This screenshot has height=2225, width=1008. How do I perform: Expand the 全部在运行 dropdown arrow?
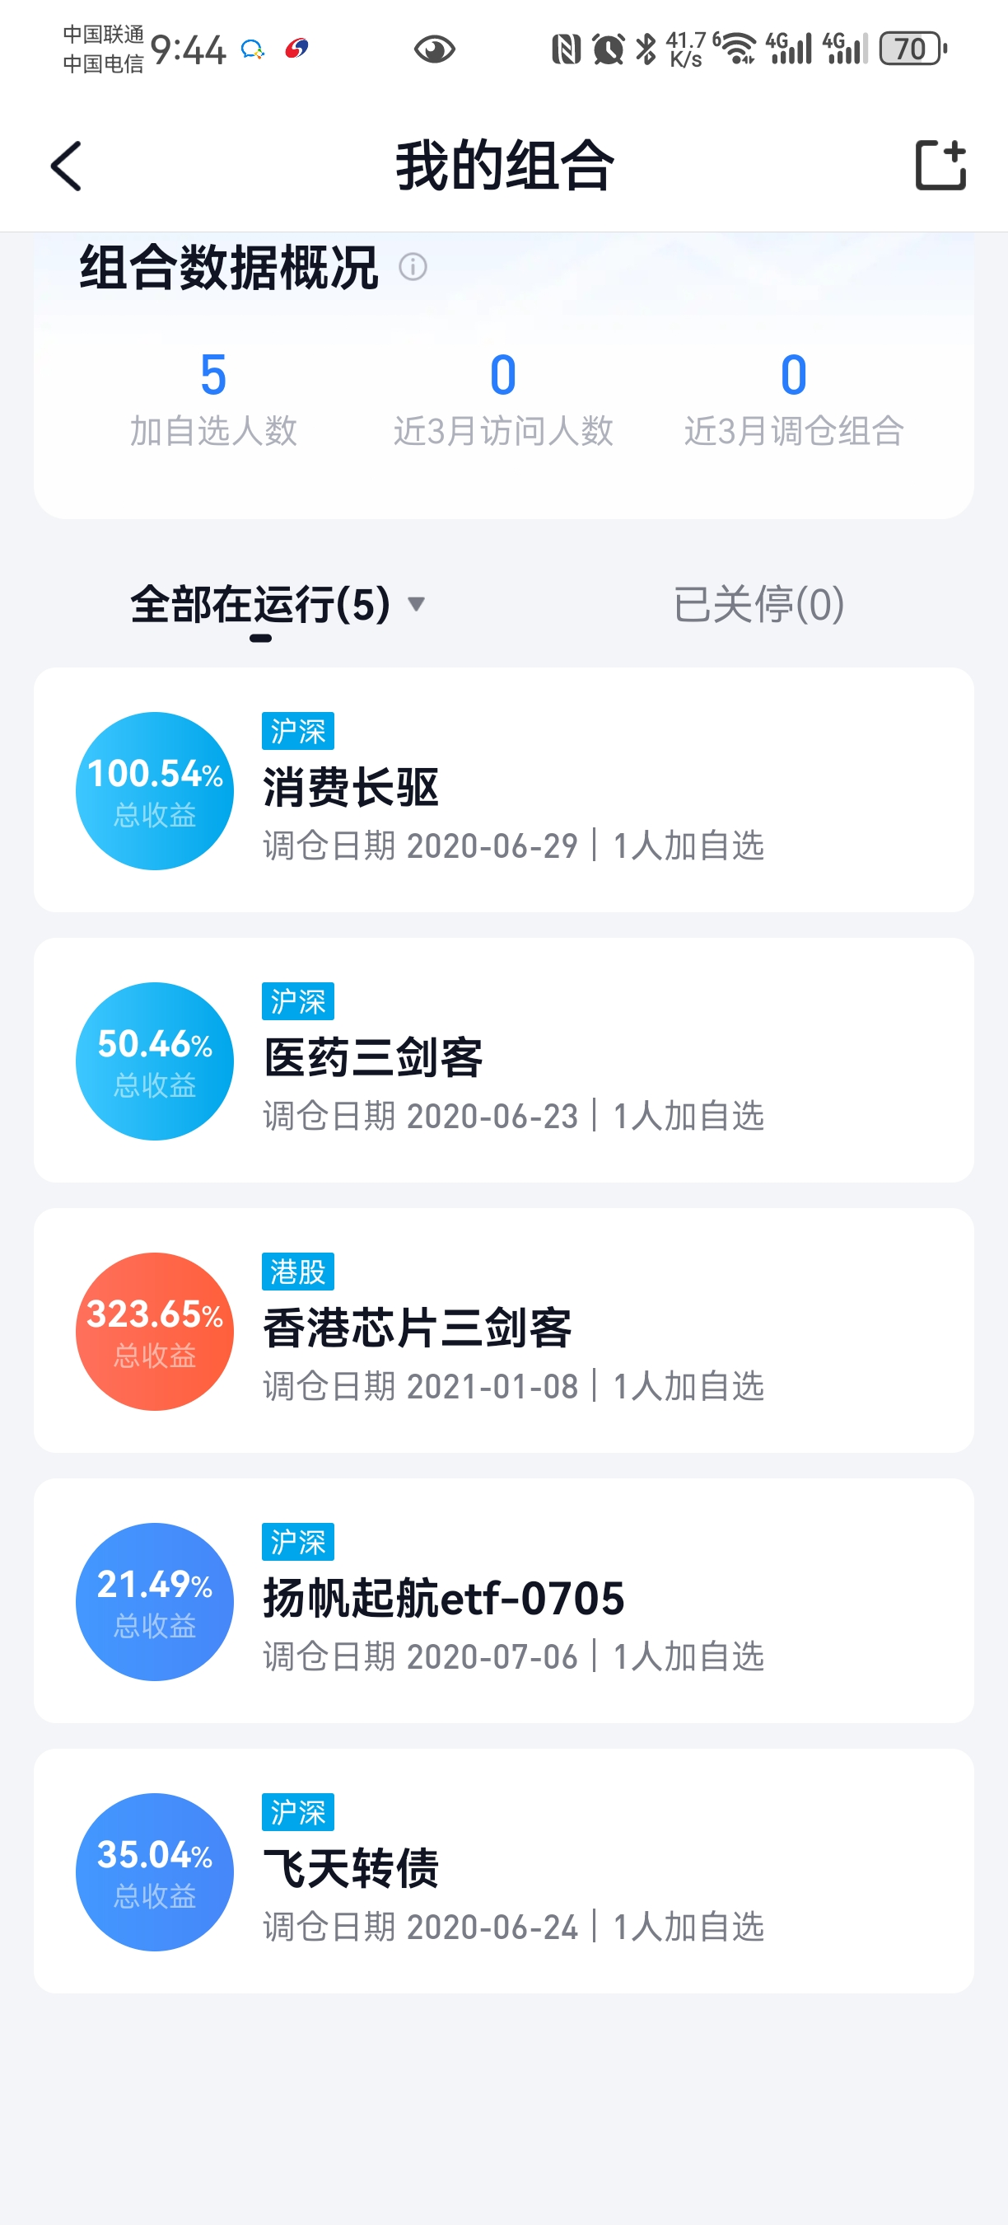coord(417,604)
